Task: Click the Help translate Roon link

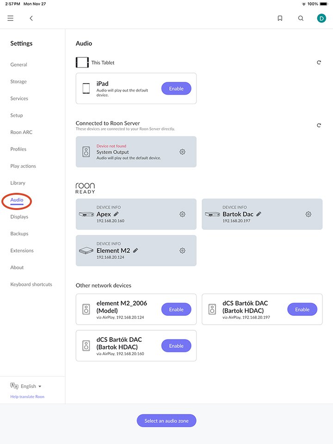Action: click(x=28, y=396)
